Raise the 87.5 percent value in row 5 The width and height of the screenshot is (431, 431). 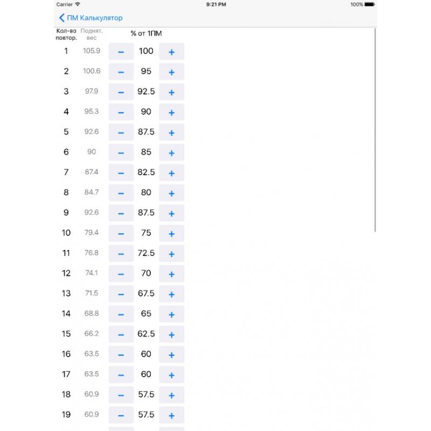pyautogui.click(x=171, y=132)
